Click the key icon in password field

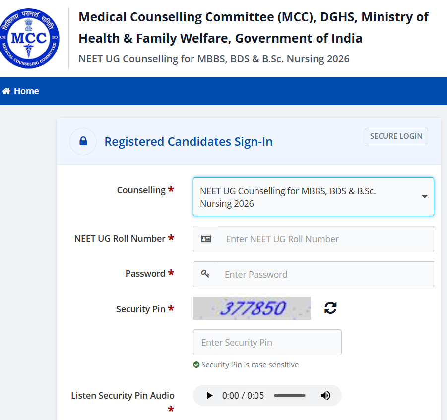(205, 274)
